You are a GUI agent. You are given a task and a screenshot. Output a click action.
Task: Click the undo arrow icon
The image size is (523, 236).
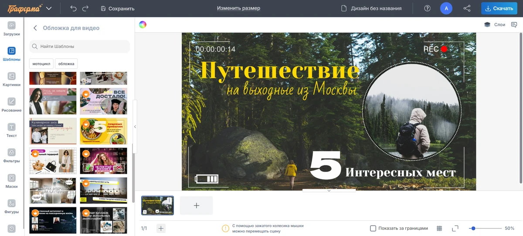(73, 8)
